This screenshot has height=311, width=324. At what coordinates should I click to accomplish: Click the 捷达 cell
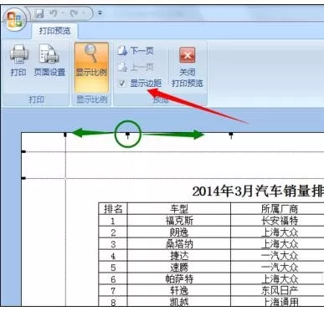coord(179,256)
